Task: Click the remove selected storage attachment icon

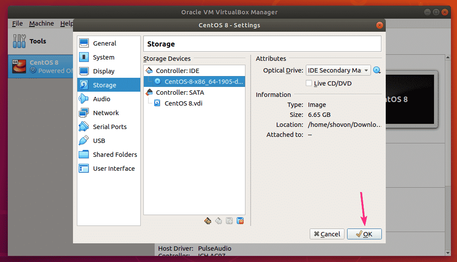Action: click(x=240, y=221)
